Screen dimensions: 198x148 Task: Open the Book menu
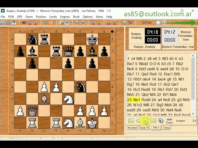click(76, 17)
